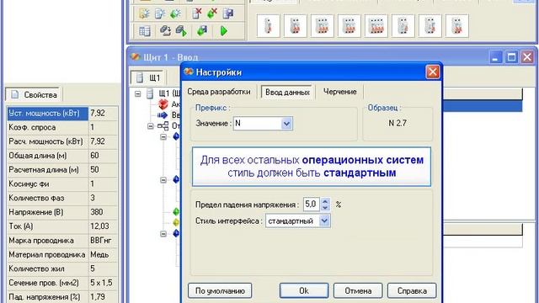Click the new folder icon with sparkle in toolbar

pyautogui.click(x=144, y=13)
